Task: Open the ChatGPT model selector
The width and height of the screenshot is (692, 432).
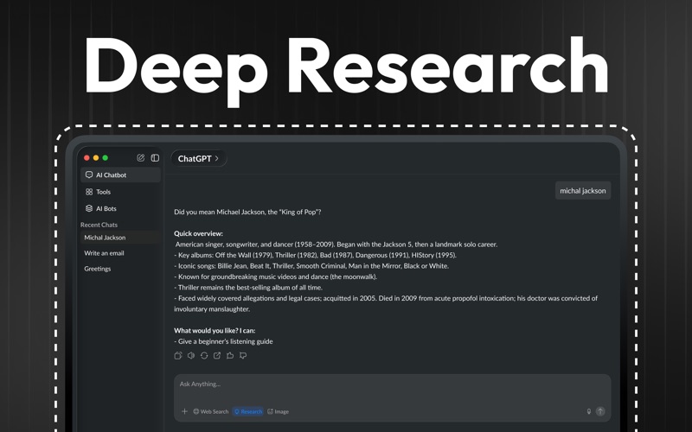Action: point(199,159)
